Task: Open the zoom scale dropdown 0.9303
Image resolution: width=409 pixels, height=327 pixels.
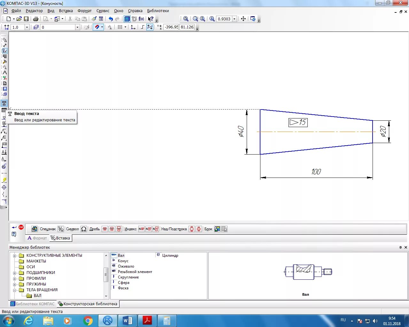Action: 234,19
